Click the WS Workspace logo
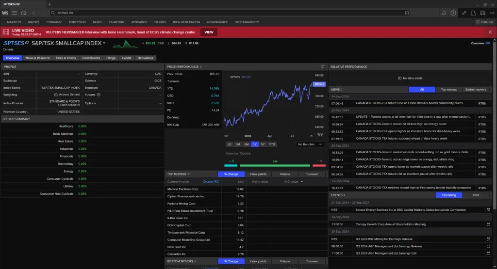Viewport: 497px width, 269px height. (x=5, y=13)
